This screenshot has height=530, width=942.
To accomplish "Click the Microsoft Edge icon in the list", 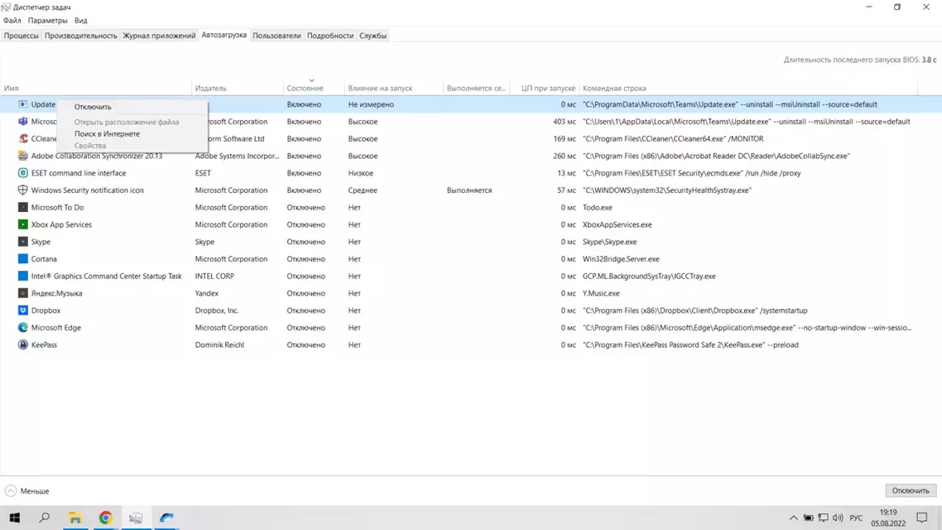I will (23, 327).
